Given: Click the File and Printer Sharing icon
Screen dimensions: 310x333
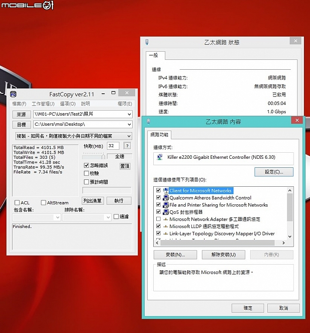Looking at the screenshot, I should click(x=165, y=205).
